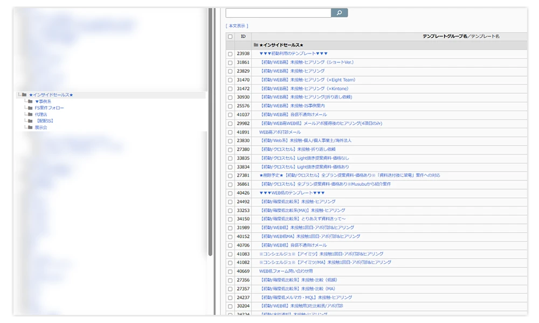Open template ▼▼▼初動利用のテンプレート▼▼▼
The width and height of the screenshot is (539, 323).
(x=293, y=54)
